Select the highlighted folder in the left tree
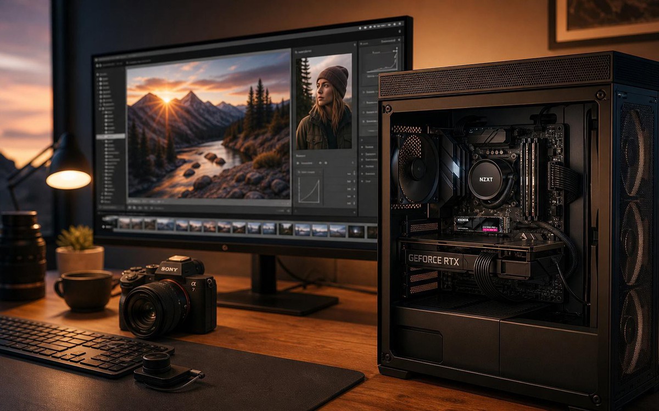 [x=111, y=136]
